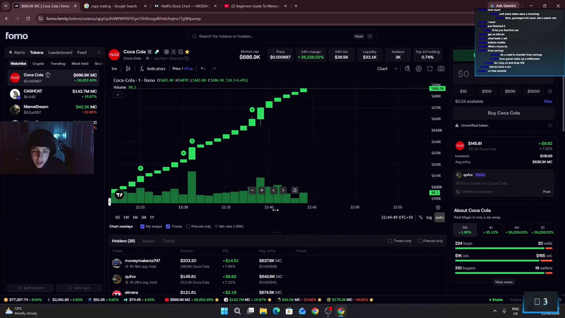Open moneymakerzz747 holder row
This screenshot has height=318, width=565.
(278, 263)
